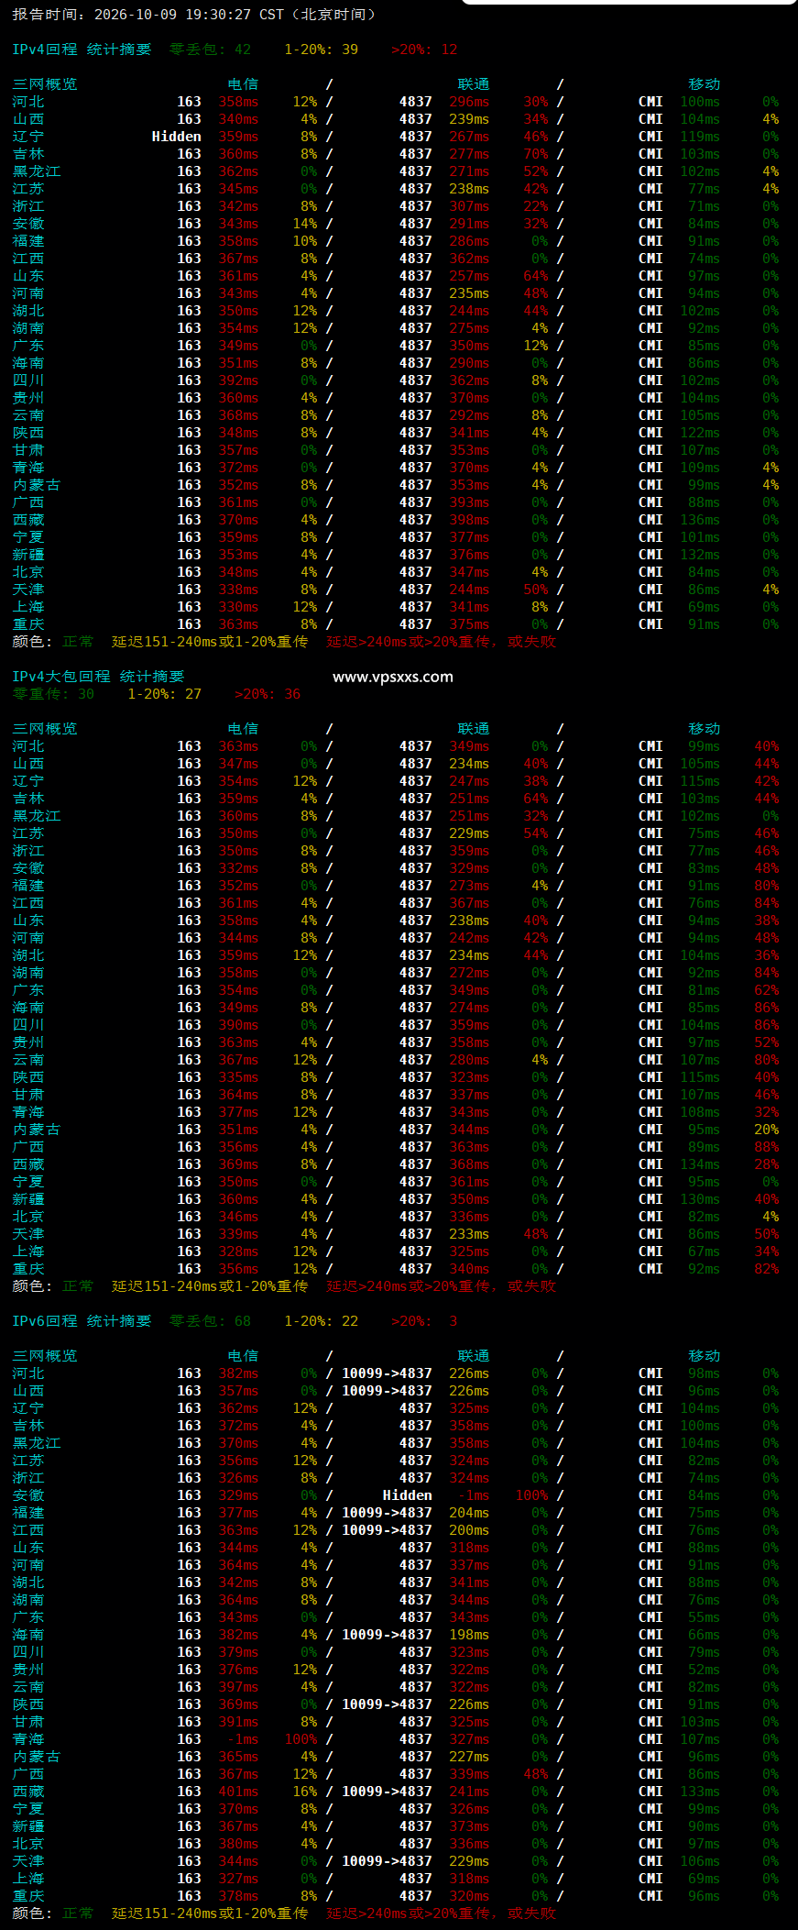
Task: Click '62%' in IPv4大包回程 广东 row
Action: point(767,990)
